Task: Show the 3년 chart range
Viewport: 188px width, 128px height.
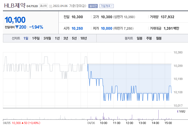Action: tap(66, 38)
